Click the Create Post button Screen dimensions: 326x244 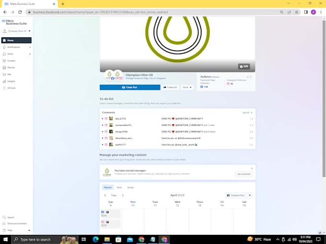click(x=130, y=88)
